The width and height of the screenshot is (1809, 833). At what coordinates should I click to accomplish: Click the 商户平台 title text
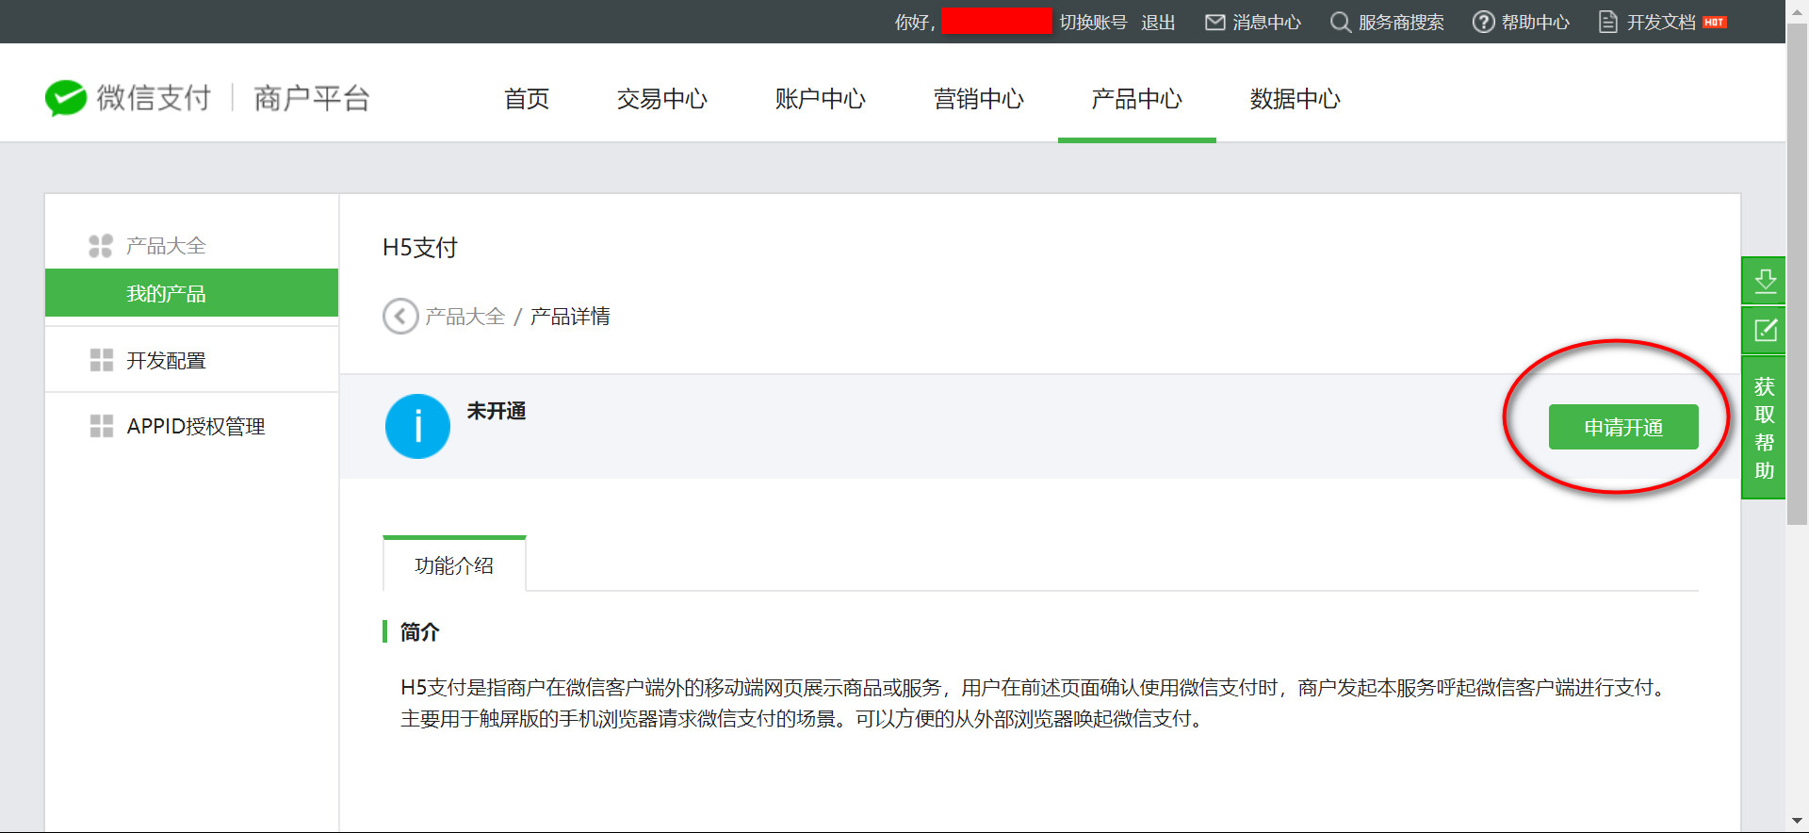[x=312, y=98]
